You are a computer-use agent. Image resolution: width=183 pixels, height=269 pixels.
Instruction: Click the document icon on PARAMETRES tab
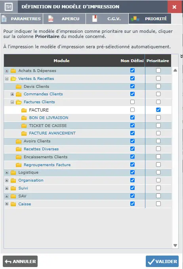point(4,19)
